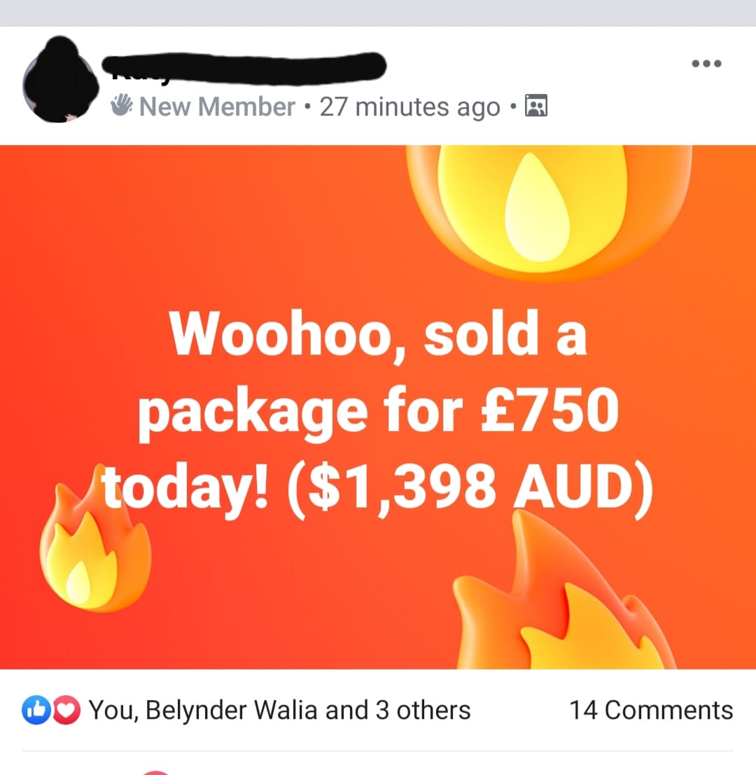
Task: Click the blue thumbs-up Like reaction icon
Action: [36, 711]
